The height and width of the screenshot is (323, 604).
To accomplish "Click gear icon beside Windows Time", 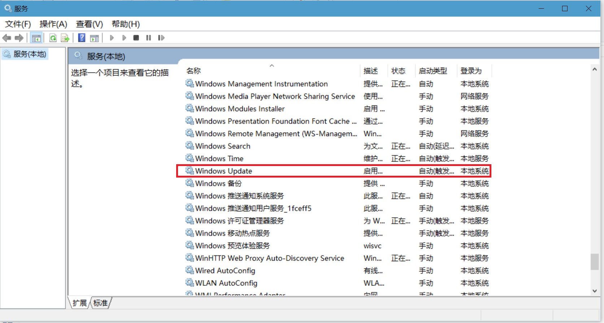I will [x=190, y=158].
